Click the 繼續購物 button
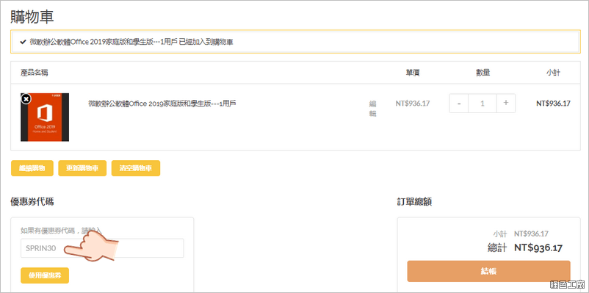Image resolution: width=589 pixels, height=293 pixels. click(x=32, y=168)
